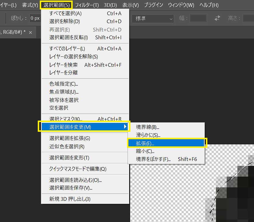
Task: Open the 3D(D) menu
Action: click(110, 5)
